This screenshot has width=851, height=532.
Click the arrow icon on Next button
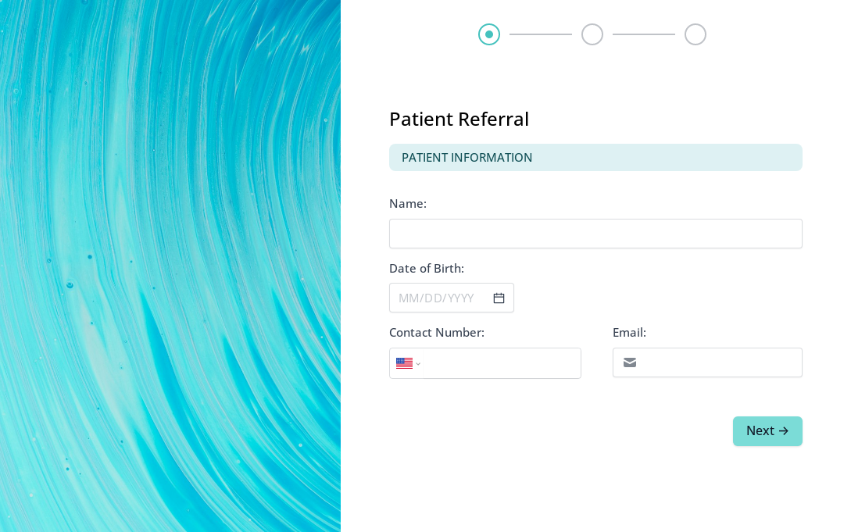coord(783,430)
